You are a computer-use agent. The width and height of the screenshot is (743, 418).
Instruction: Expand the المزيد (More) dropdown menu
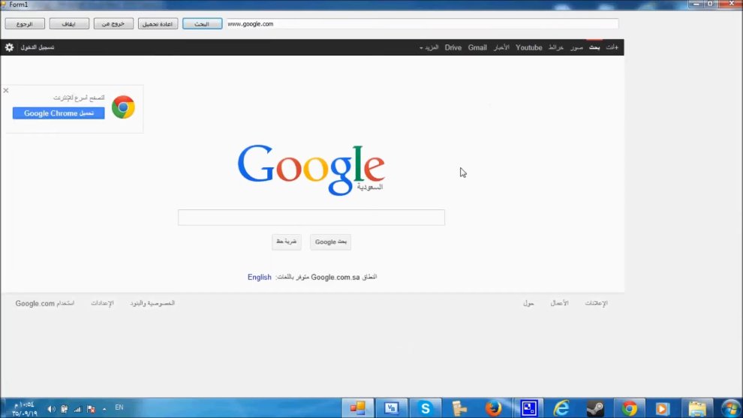pos(429,47)
